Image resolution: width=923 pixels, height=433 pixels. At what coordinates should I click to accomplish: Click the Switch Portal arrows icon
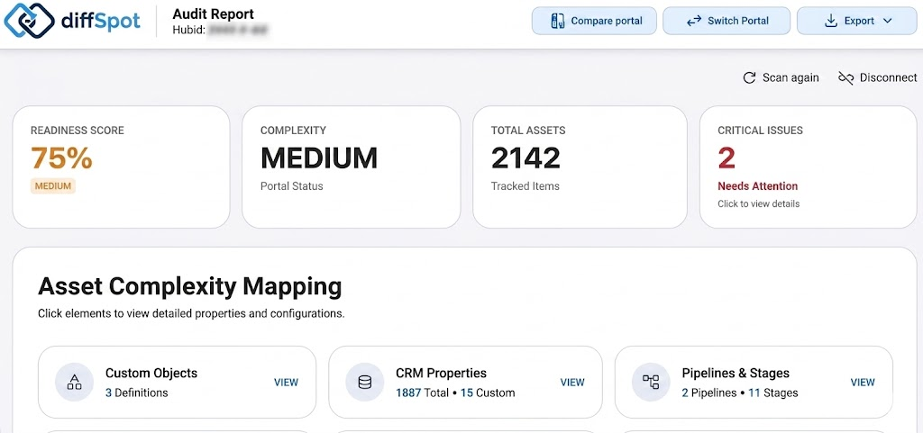pos(694,21)
